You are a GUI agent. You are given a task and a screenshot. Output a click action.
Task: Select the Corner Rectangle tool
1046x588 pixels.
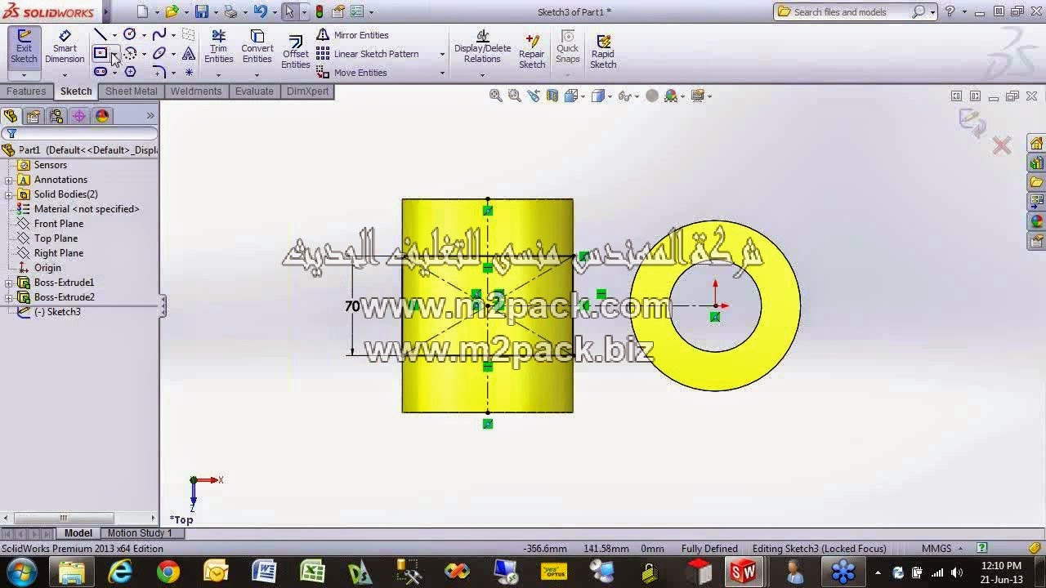(x=100, y=54)
